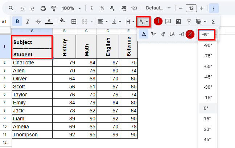Open the cell borders tool

[x=74, y=21]
